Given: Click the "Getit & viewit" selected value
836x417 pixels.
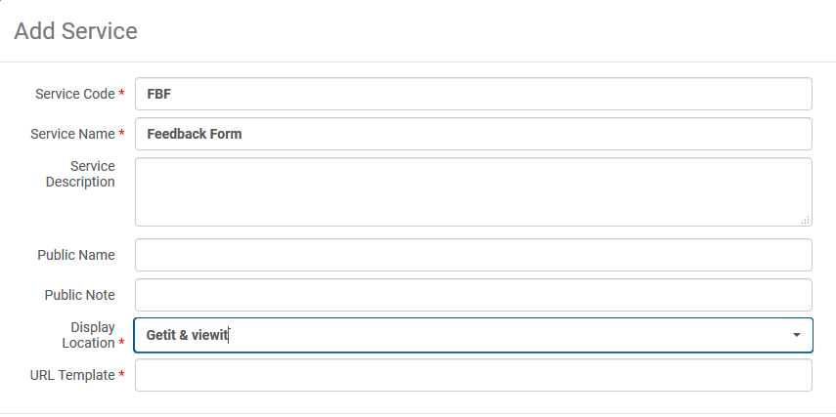Looking at the screenshot, I should (x=187, y=335).
